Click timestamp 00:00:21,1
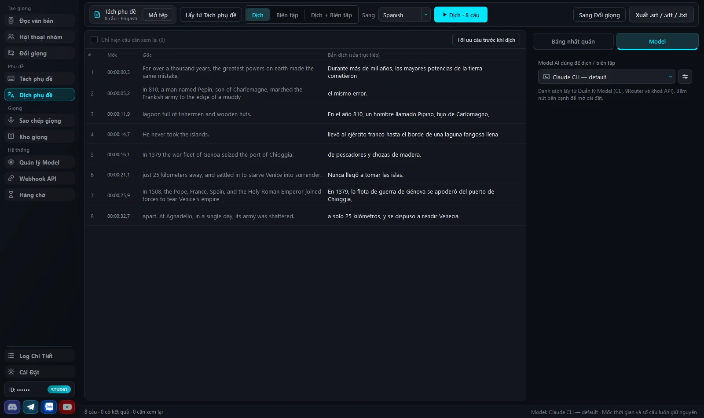 click(118, 175)
